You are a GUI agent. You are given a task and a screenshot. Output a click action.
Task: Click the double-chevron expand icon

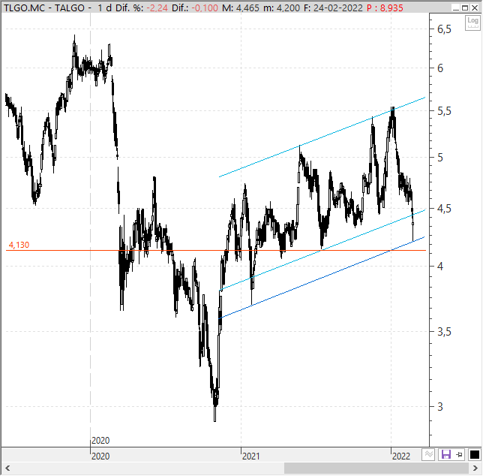coord(428,454)
